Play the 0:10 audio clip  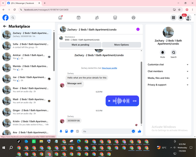109,101
